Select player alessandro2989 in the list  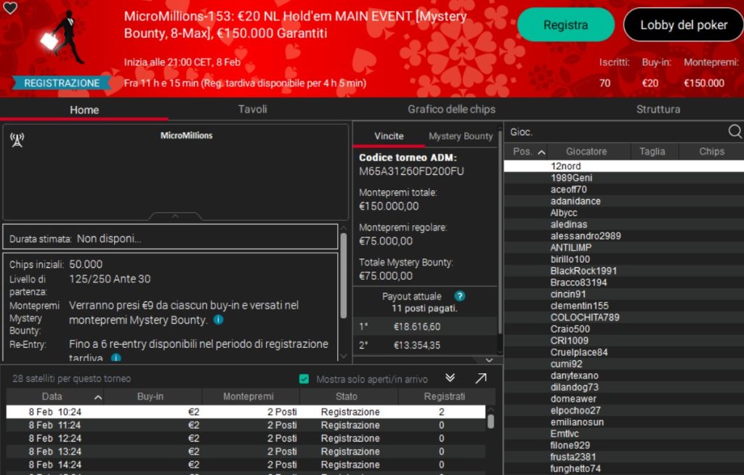coord(624,236)
